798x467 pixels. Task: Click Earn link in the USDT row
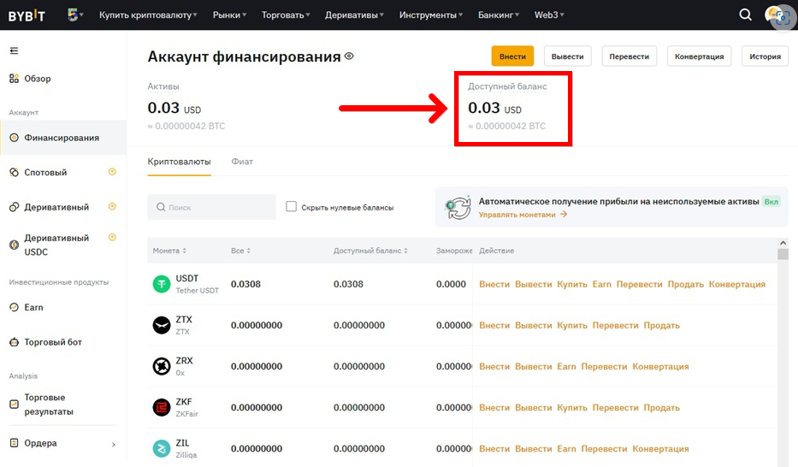(601, 284)
